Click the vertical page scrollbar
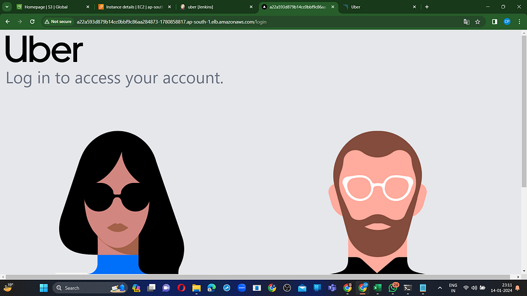The image size is (527, 296). tap(523, 111)
